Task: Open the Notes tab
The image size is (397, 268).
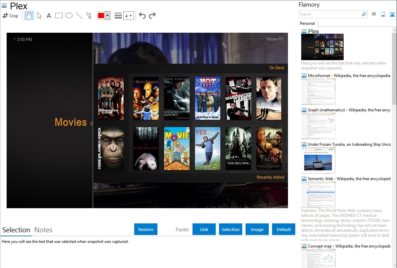Action: coord(43,230)
